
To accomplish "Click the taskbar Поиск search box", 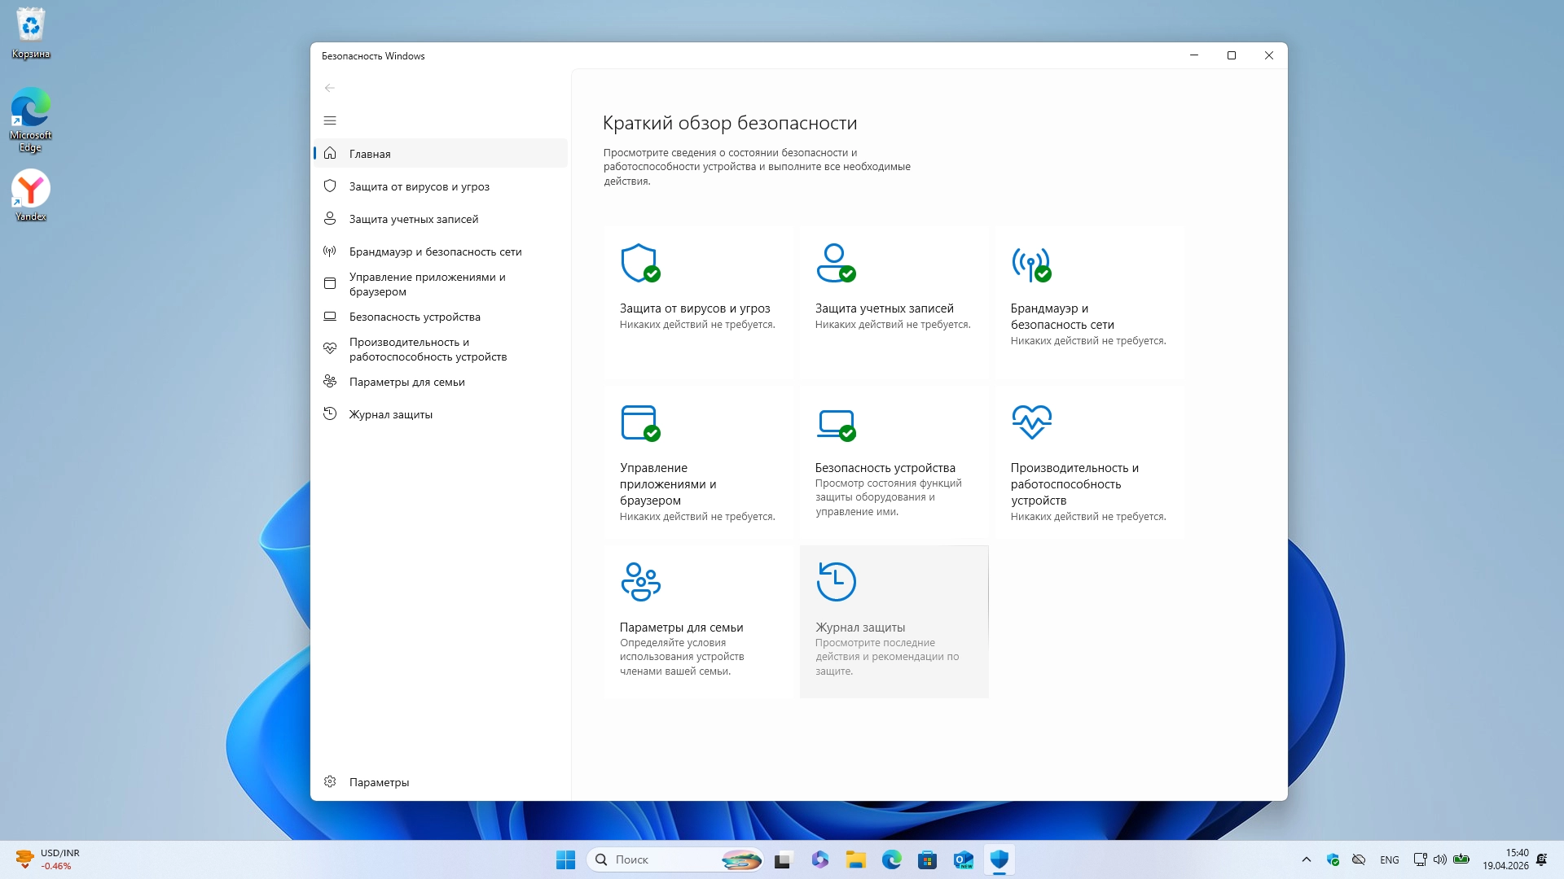I will coord(660,859).
